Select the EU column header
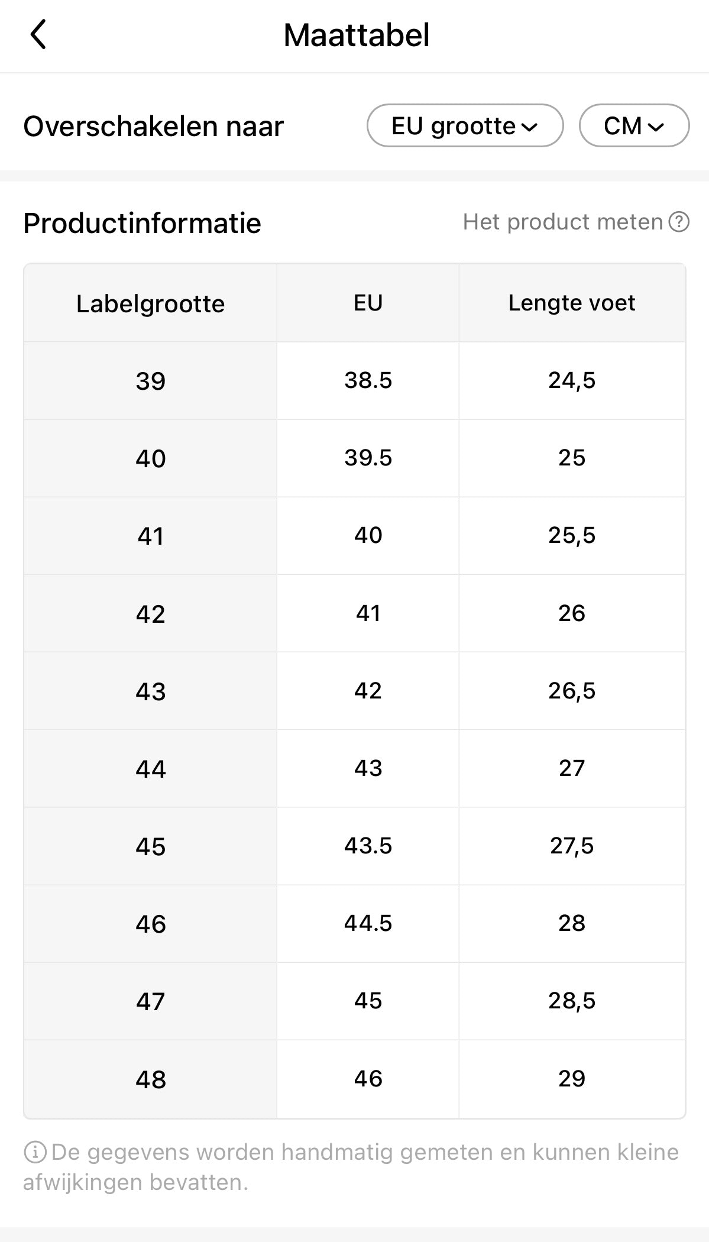This screenshot has height=1242, width=709. click(x=368, y=303)
